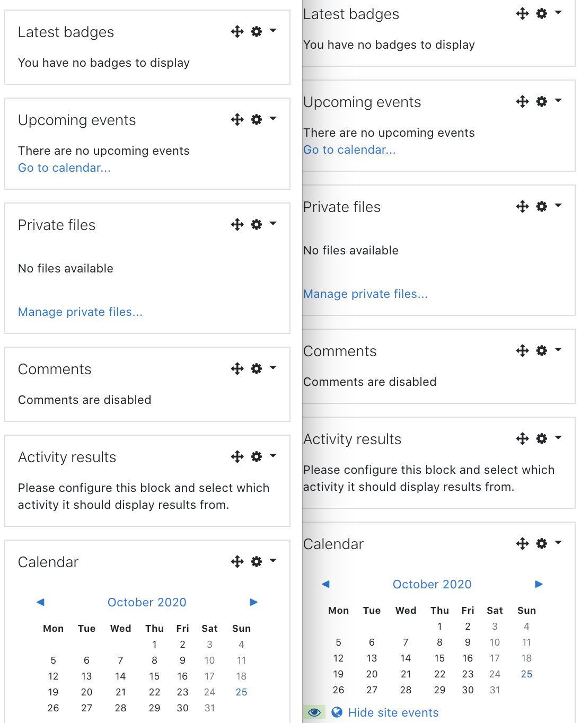Toggle the eye icon beside Hide site events
Image resolution: width=581 pixels, height=723 pixels.
click(x=314, y=712)
